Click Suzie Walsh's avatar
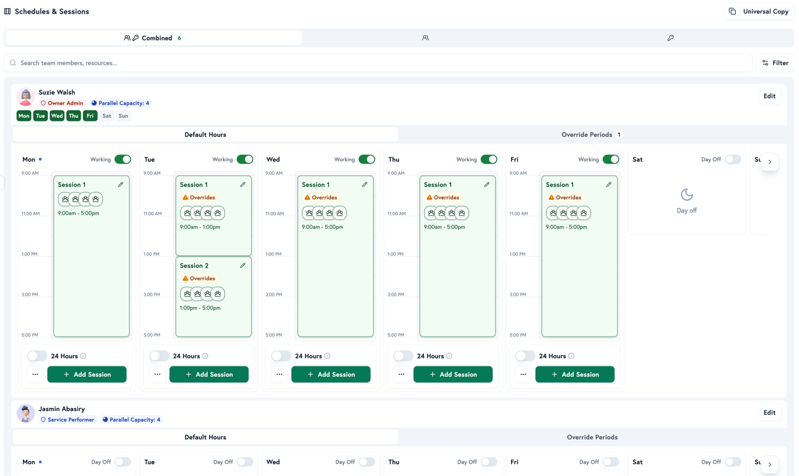799x476 pixels. (x=25, y=97)
